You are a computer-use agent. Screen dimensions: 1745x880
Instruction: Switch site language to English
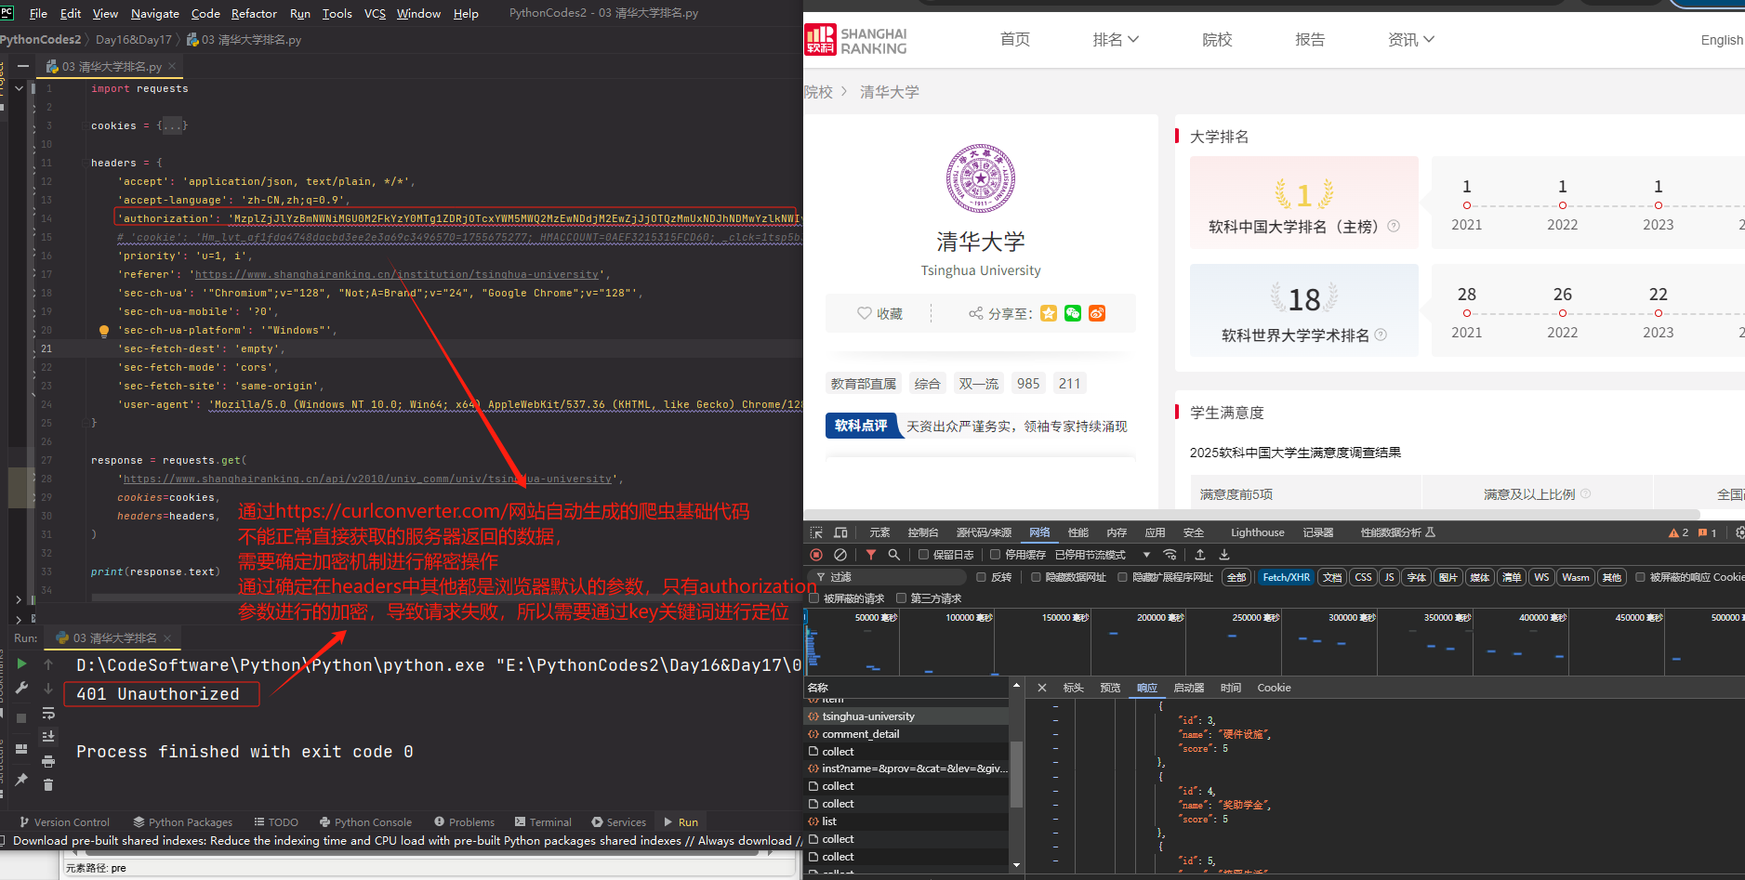coord(1722,40)
